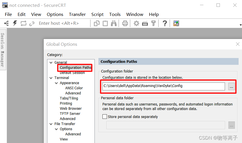Open the Tools menu
Viewport: 242px width, 143px height.
(115, 14)
